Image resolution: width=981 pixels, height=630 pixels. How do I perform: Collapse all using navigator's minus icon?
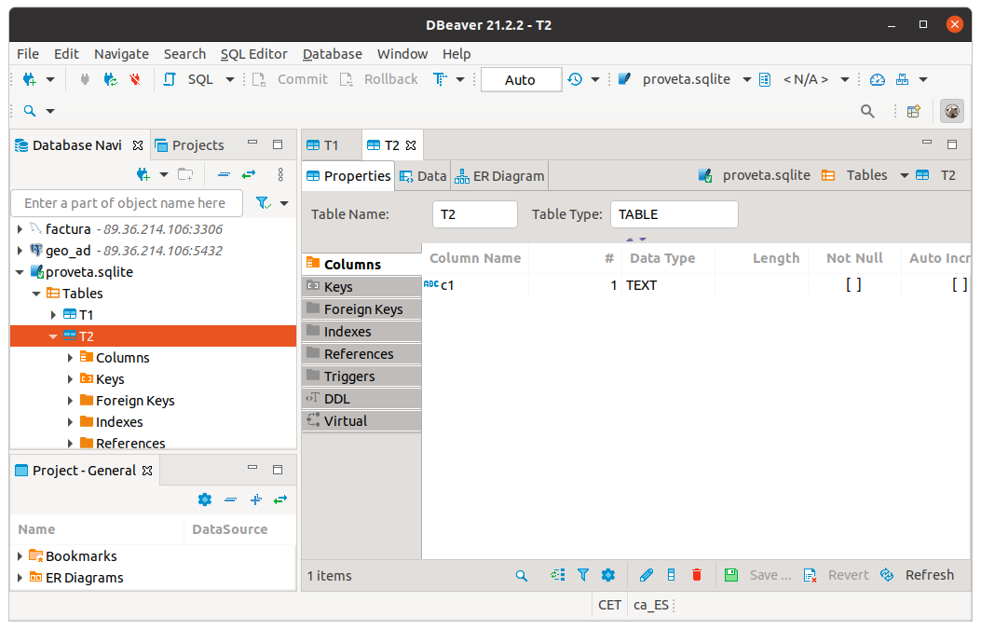click(224, 174)
